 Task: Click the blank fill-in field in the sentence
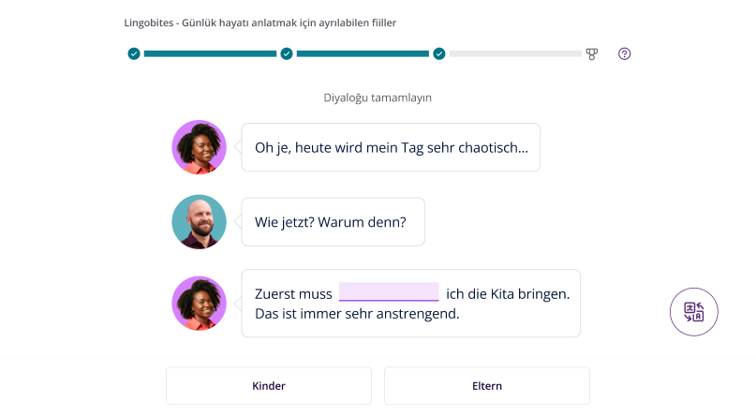(x=389, y=292)
